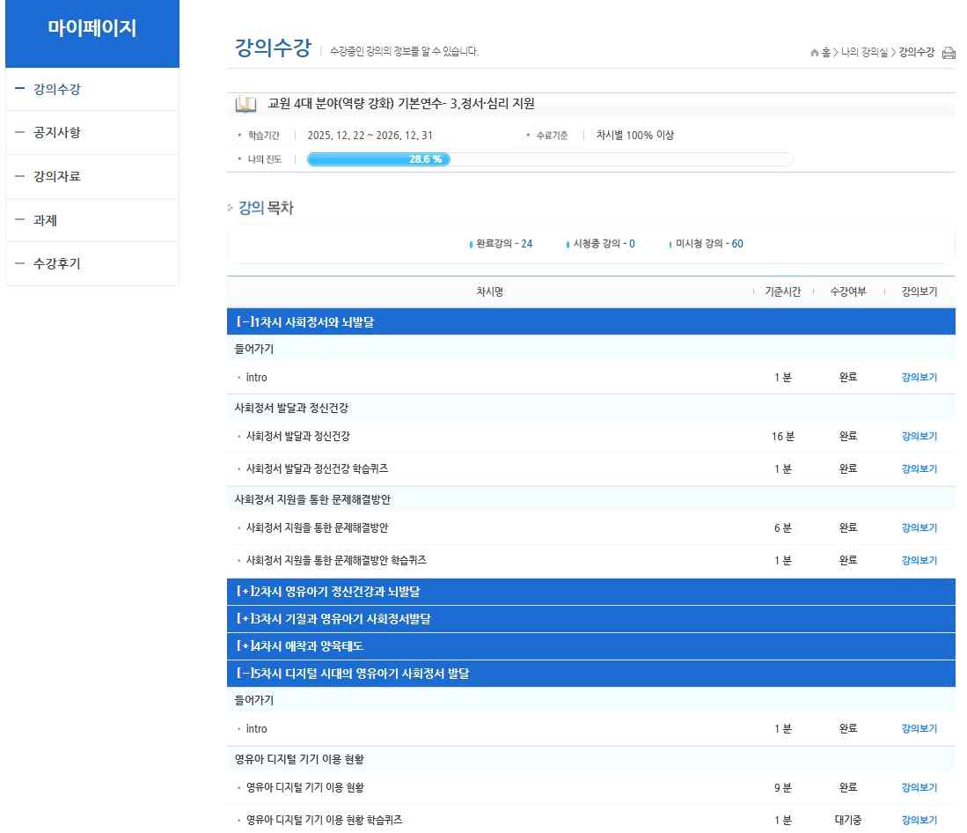967x833 pixels.
Task: Click the 28.6% progress bar
Action: [549, 159]
